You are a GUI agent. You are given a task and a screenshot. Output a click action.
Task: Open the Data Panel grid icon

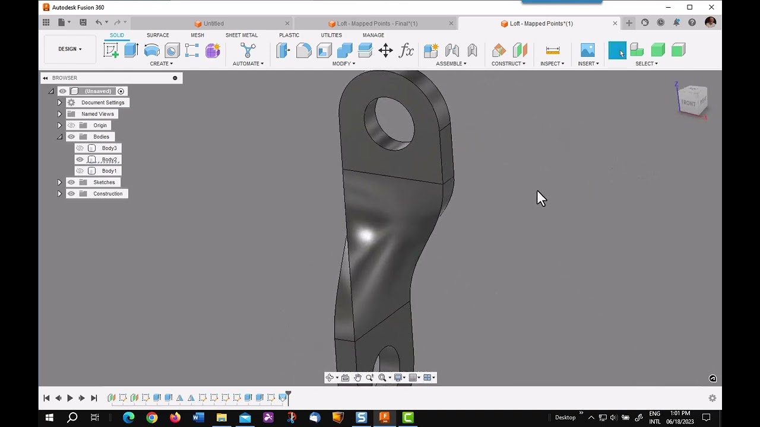[46, 23]
